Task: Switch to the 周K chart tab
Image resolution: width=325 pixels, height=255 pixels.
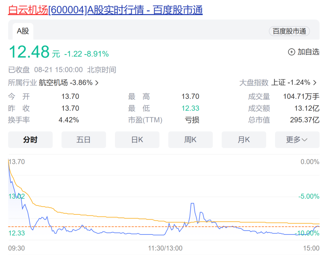Action: point(190,140)
